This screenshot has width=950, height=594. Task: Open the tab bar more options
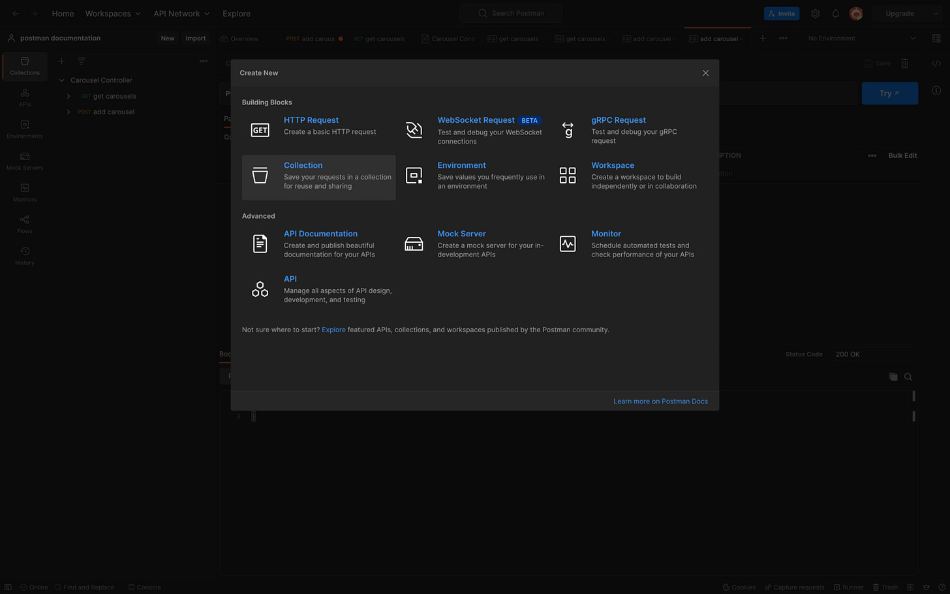click(783, 39)
